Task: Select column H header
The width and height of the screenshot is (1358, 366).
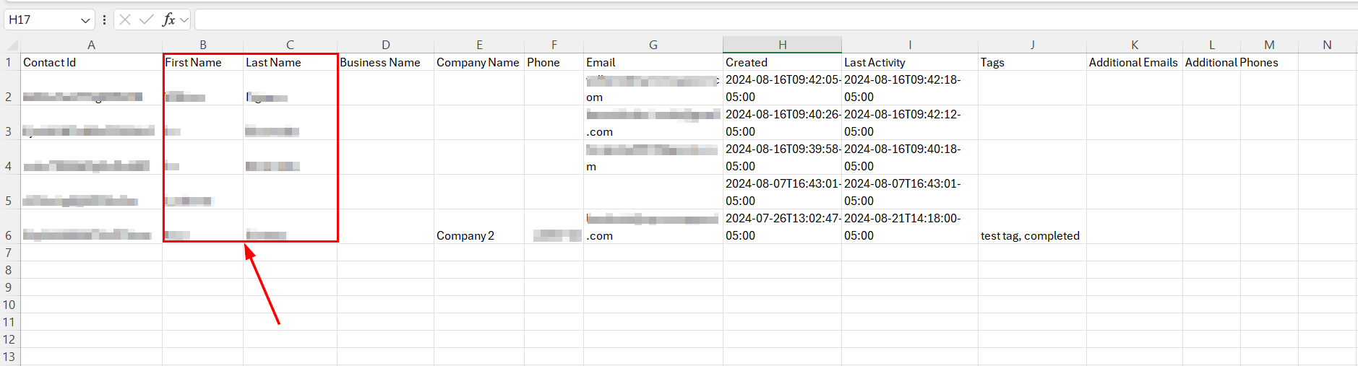Action: [x=782, y=45]
